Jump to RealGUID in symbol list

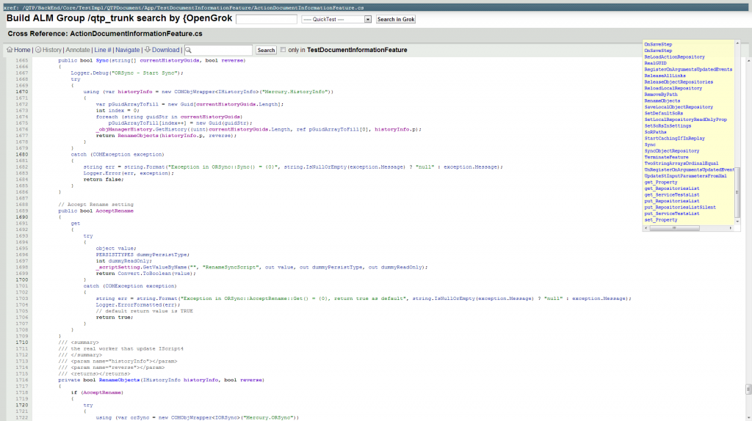click(655, 63)
